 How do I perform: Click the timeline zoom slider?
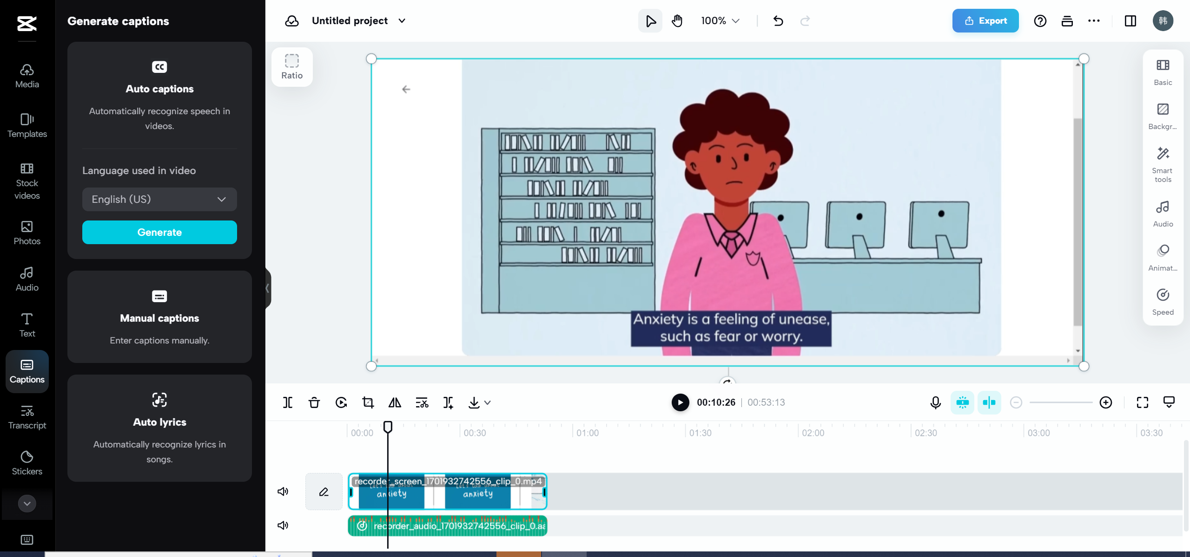(1061, 402)
